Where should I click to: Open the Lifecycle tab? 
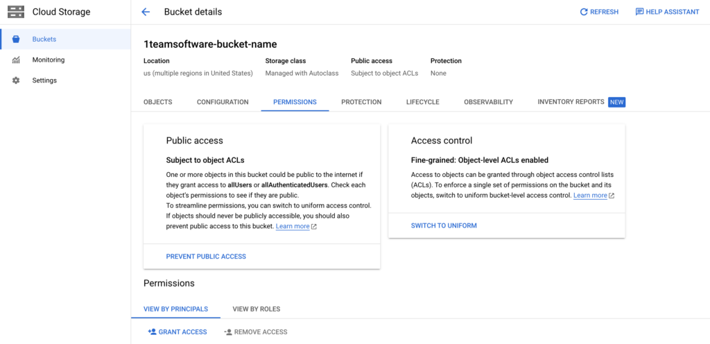coord(422,102)
